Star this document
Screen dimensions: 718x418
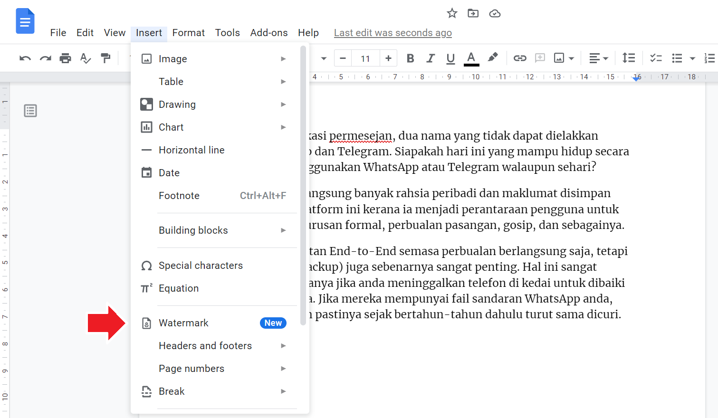tap(452, 13)
